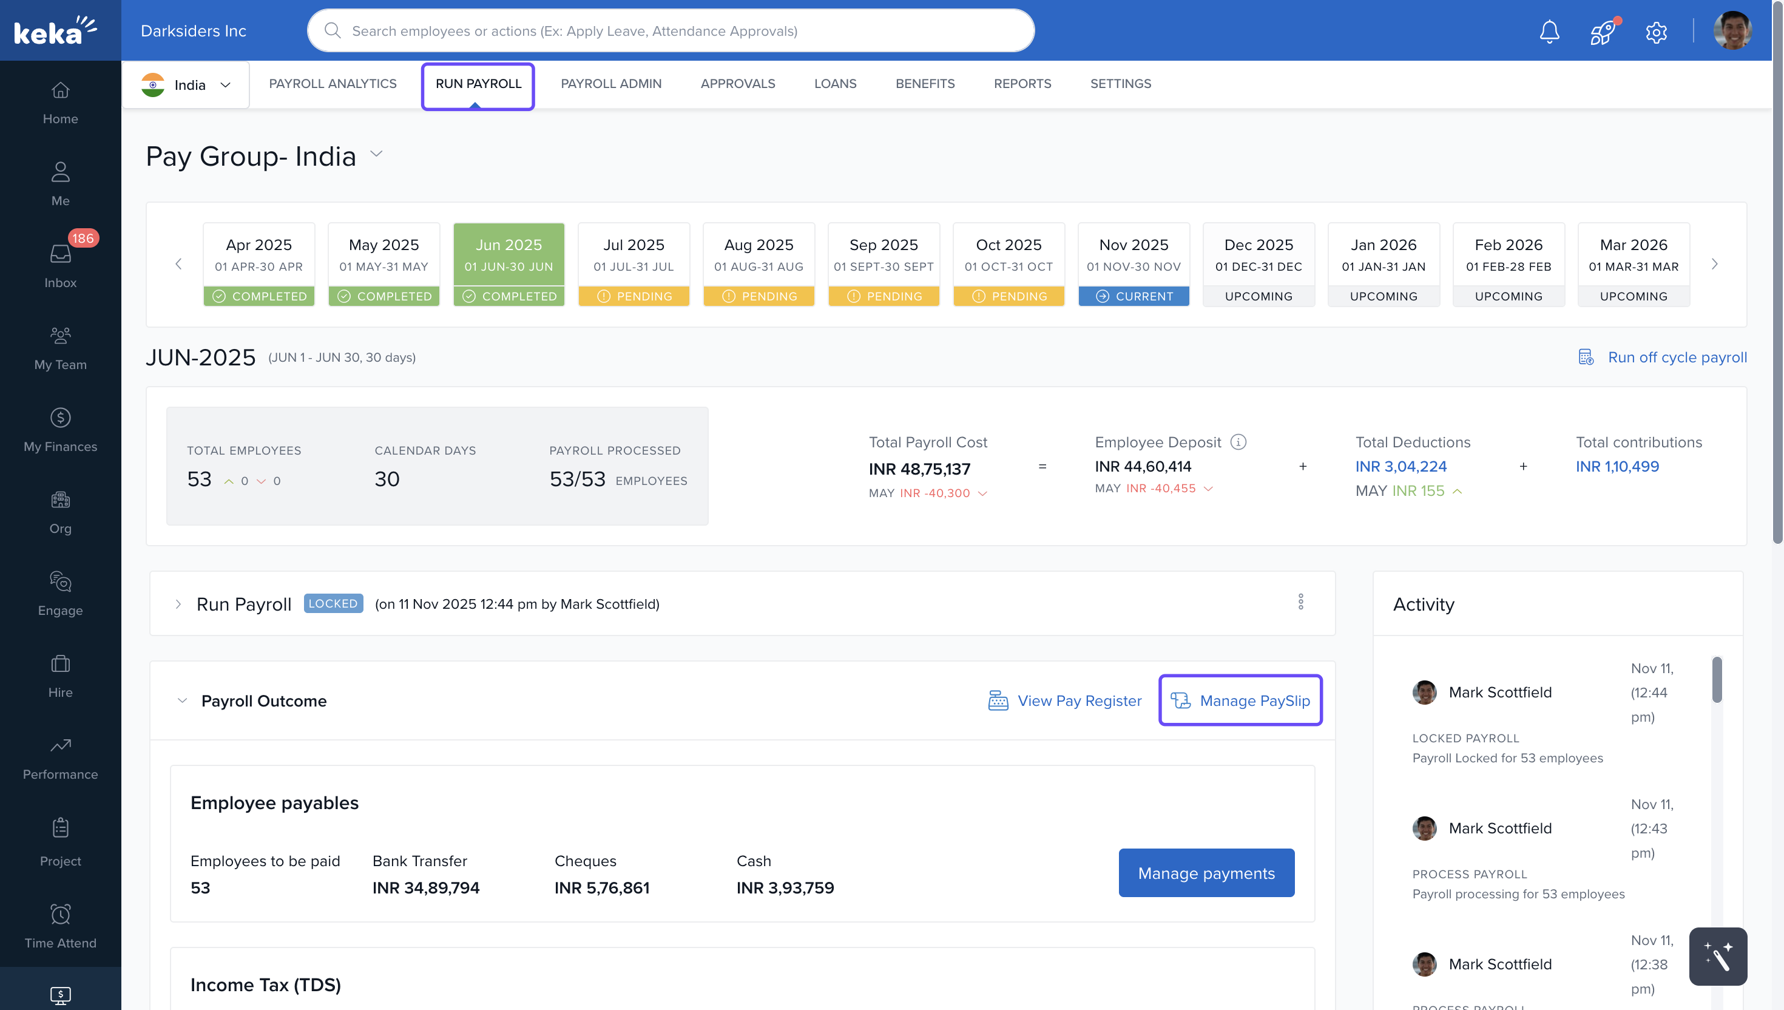Screen dimensions: 1784x1010
Task: Open the notifications bell icon
Action: tap(1549, 31)
